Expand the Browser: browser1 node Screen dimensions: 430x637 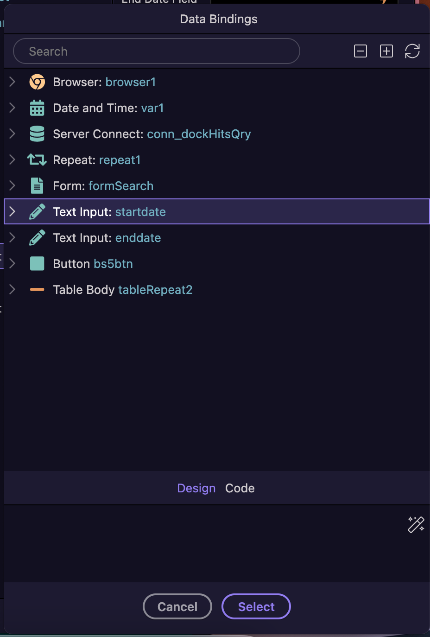[x=13, y=82]
